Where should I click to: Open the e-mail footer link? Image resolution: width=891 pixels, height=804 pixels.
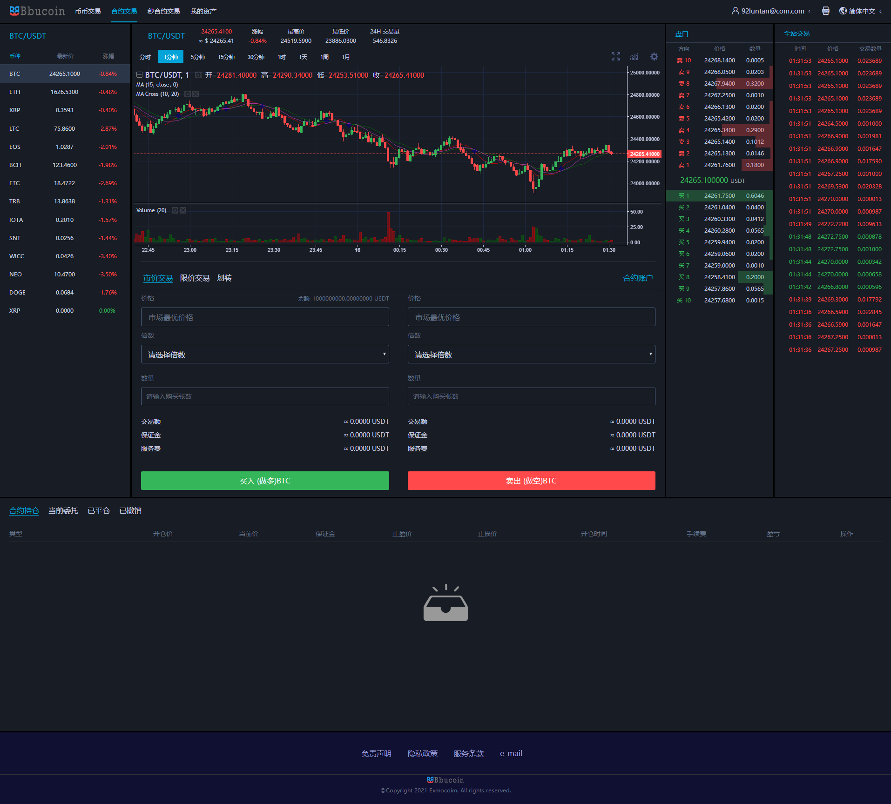[x=511, y=753]
